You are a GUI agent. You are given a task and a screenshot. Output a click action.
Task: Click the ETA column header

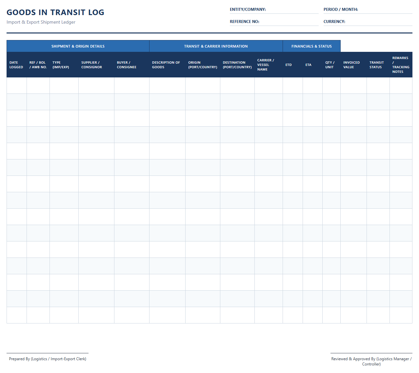(313, 65)
